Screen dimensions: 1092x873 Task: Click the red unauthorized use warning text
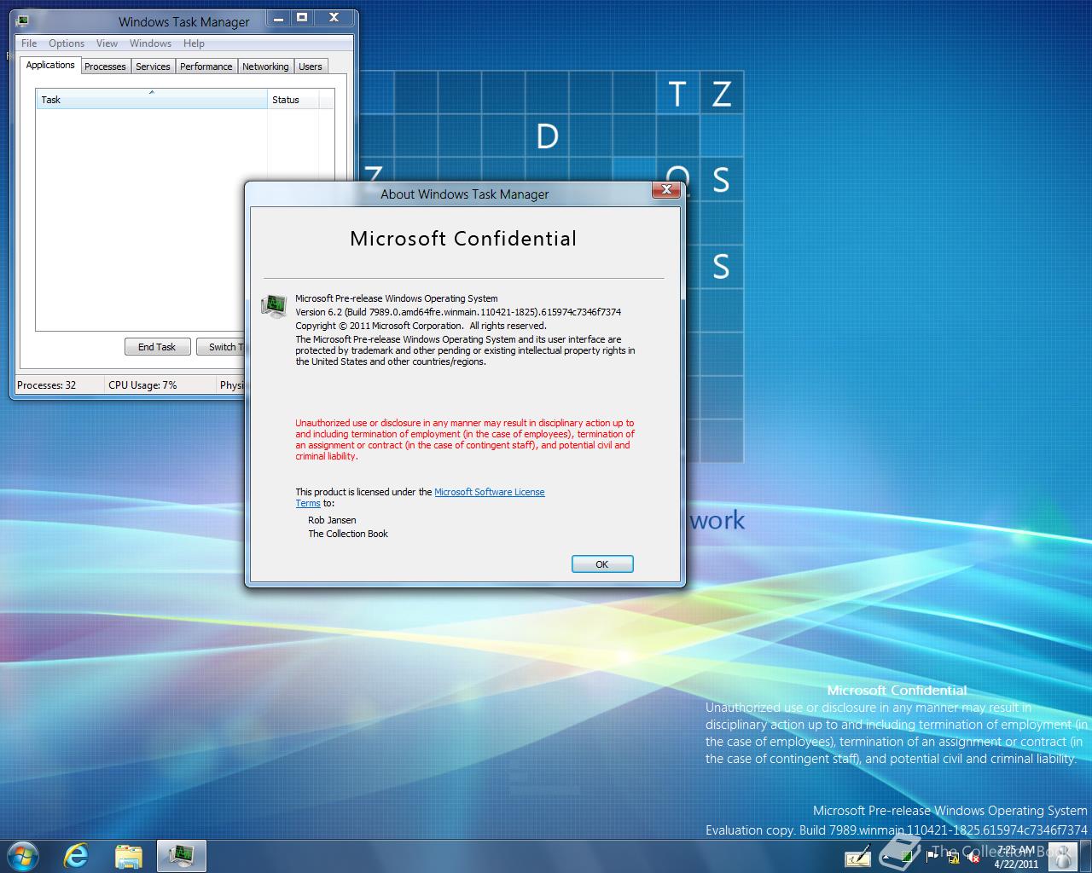click(465, 440)
